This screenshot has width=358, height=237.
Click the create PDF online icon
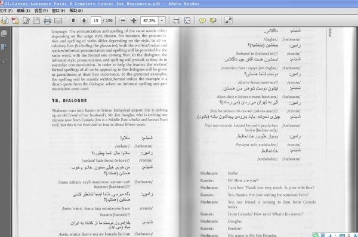[16, 20]
